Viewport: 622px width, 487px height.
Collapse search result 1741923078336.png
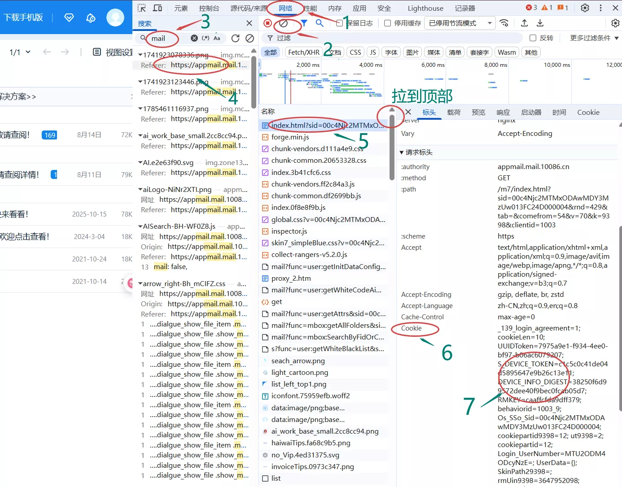click(x=140, y=55)
